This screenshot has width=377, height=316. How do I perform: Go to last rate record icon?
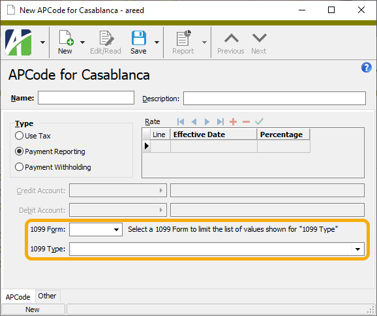(x=220, y=122)
